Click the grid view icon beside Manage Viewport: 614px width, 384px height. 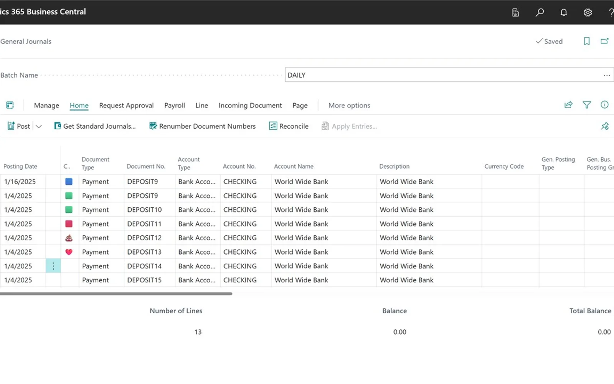pyautogui.click(x=10, y=105)
